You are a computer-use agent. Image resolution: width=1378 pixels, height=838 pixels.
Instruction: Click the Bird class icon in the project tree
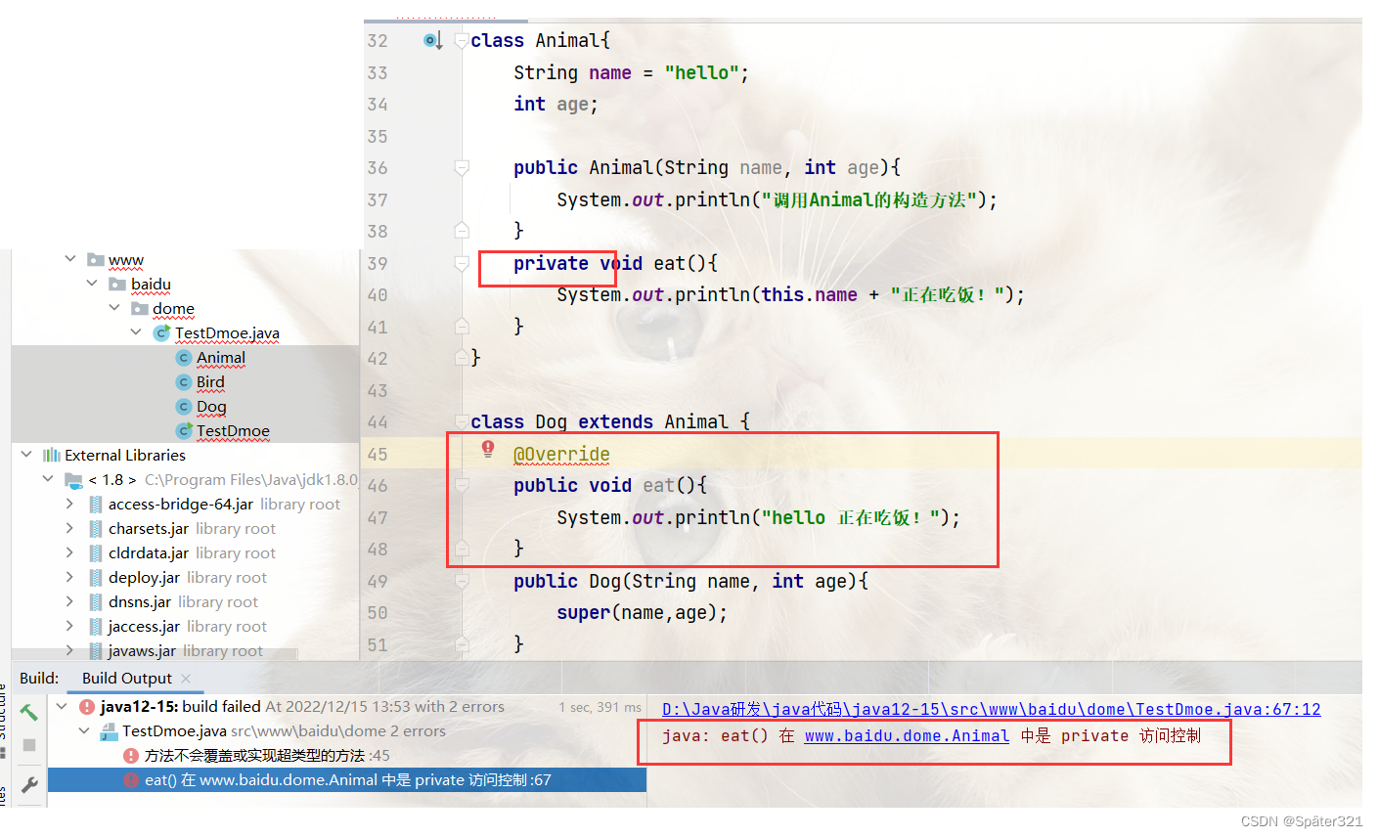tap(183, 382)
